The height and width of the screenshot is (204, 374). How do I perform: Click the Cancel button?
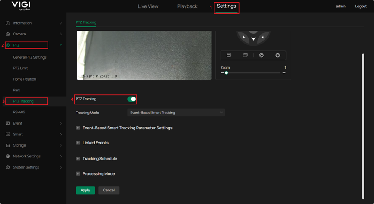pos(109,190)
